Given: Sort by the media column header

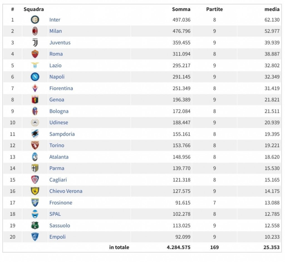Looking at the screenshot, I should 272,9.
